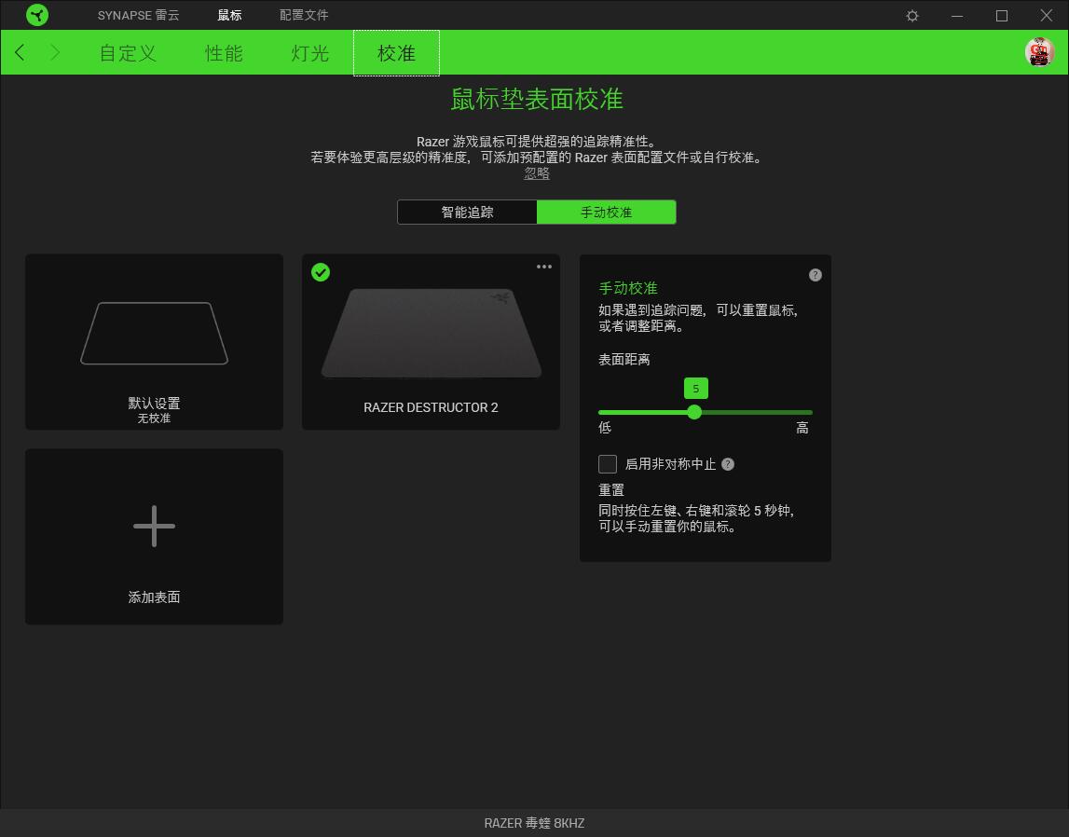Click the green checkmark on Razer Destructor 2
Viewport: 1069px width, 837px height.
coord(321,272)
